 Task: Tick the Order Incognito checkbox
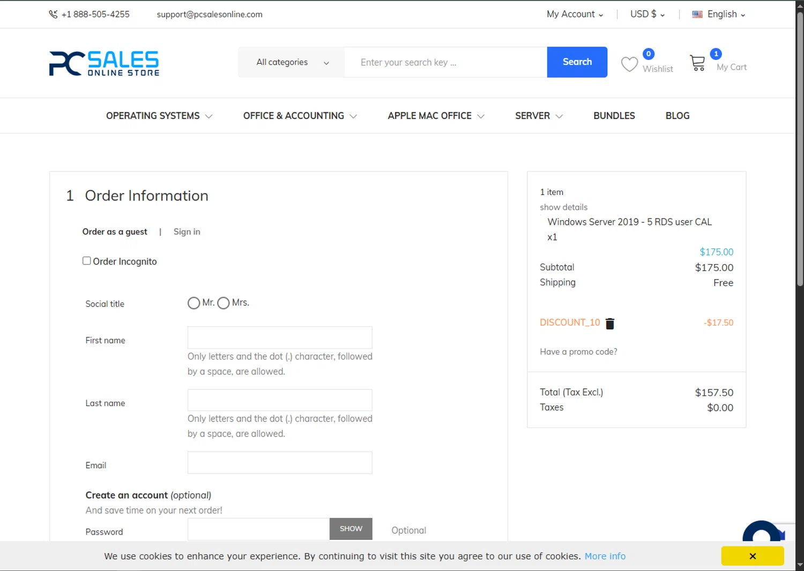pos(86,261)
